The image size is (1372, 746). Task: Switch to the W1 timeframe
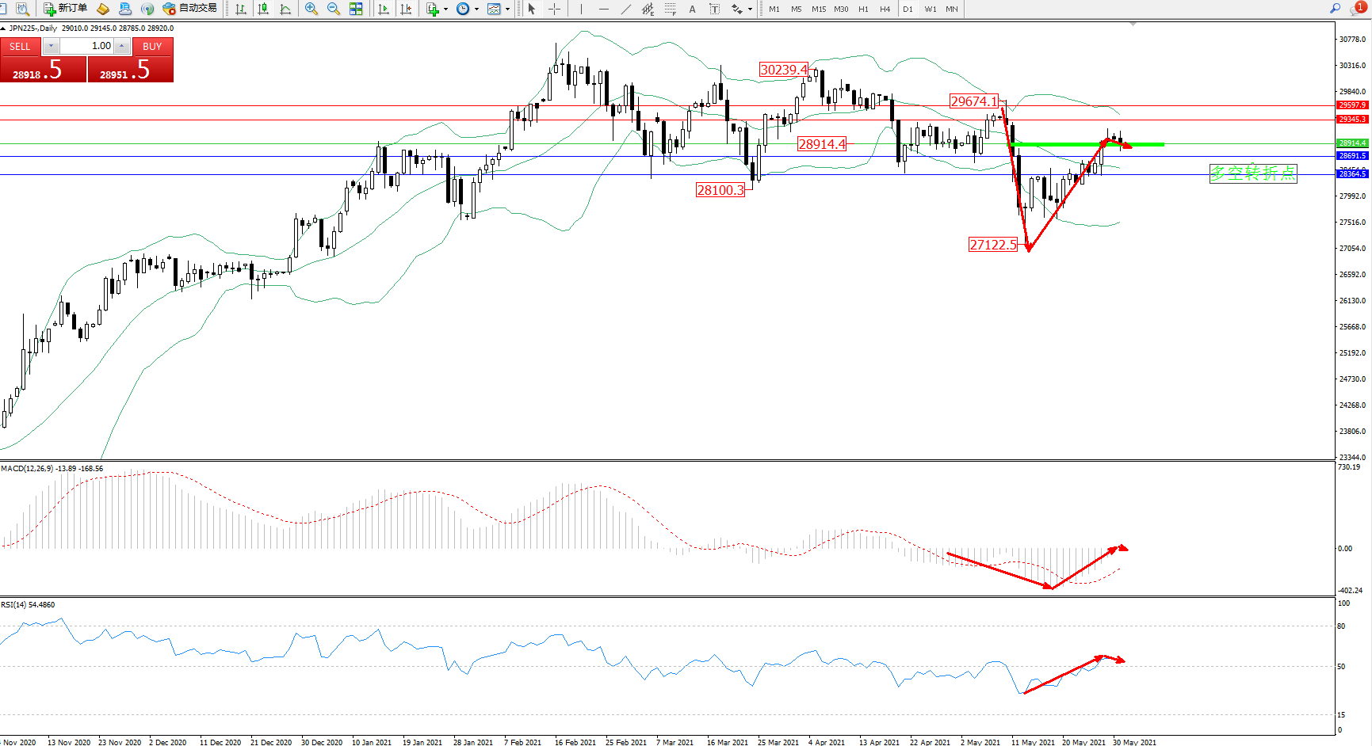click(930, 10)
